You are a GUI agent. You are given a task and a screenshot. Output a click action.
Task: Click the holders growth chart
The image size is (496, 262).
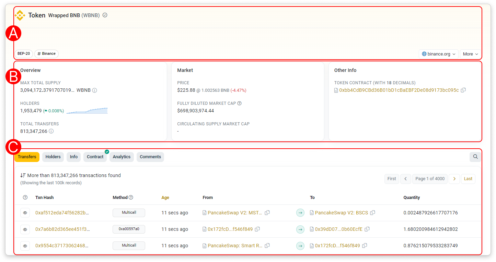pos(88,110)
